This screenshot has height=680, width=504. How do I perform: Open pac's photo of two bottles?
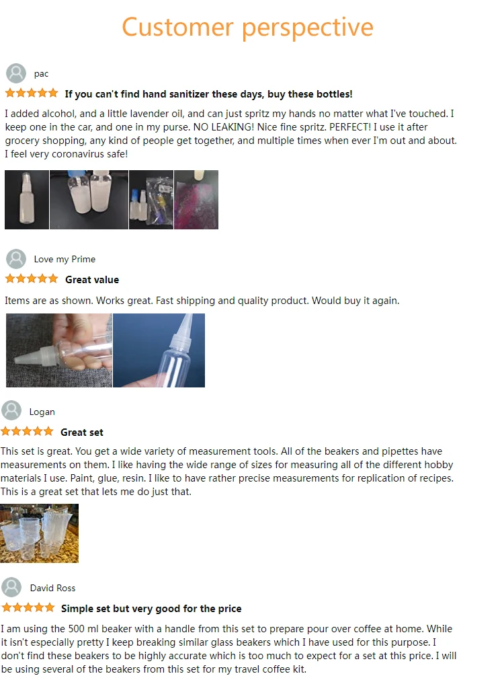pos(89,200)
